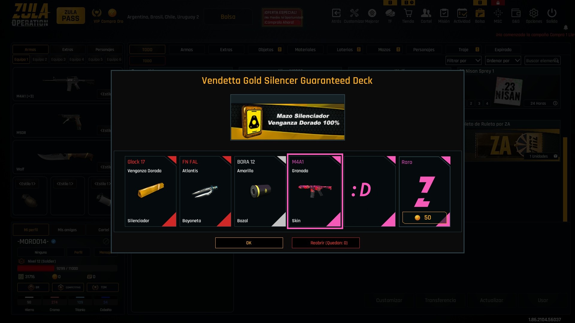Confirm the deck with OK button

[x=249, y=243]
